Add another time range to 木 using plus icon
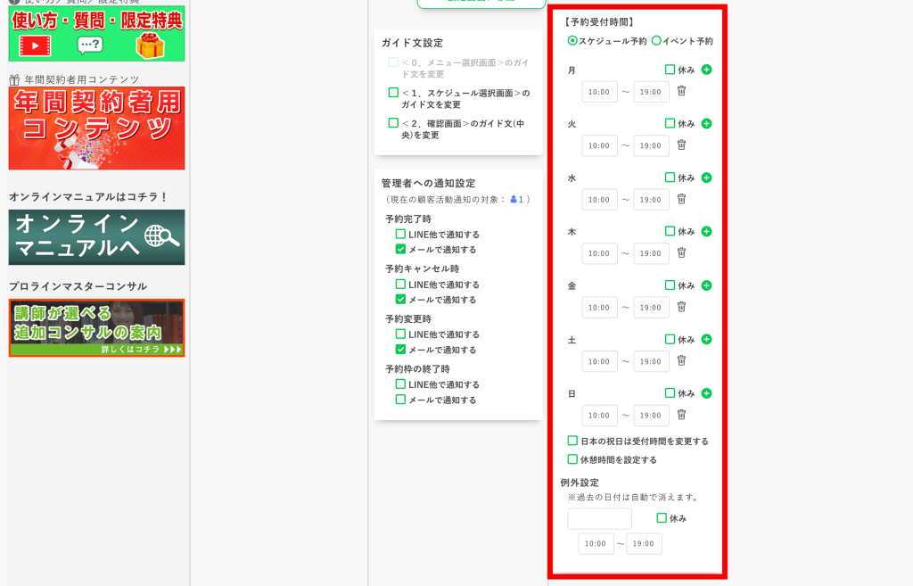913x586 pixels. point(705,231)
